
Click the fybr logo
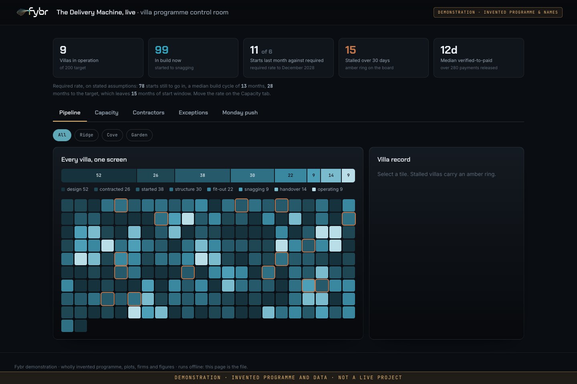pyautogui.click(x=32, y=12)
